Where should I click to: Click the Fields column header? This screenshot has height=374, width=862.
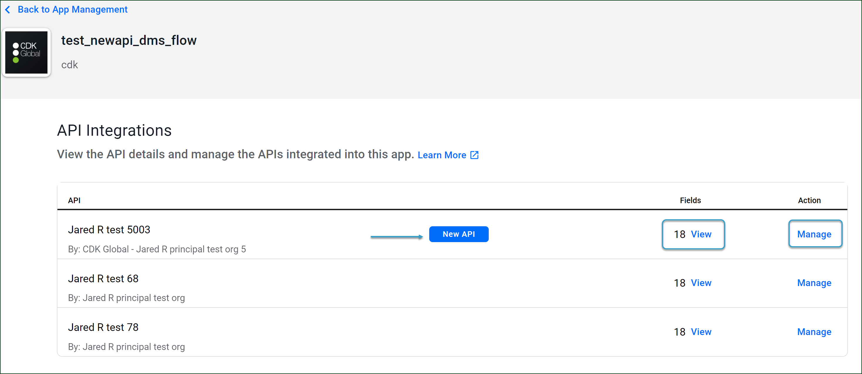click(690, 200)
